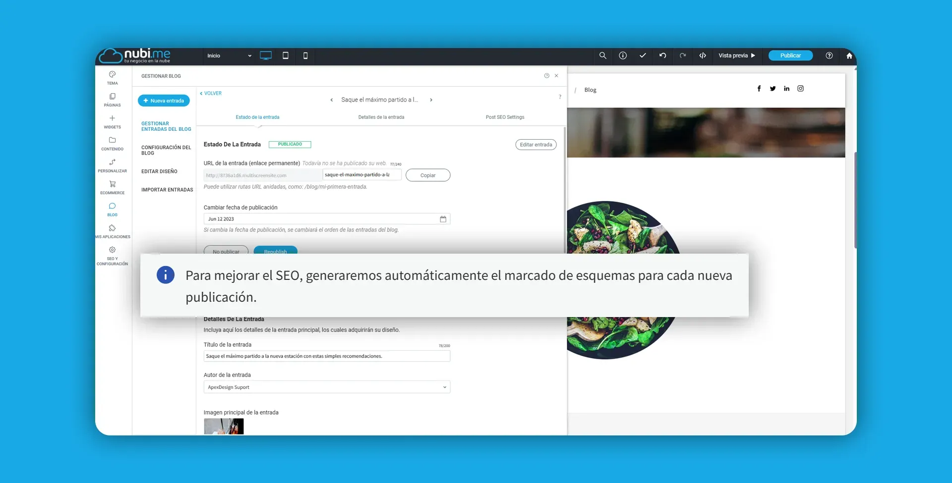Open the publication date calendar picker
This screenshot has width=952, height=483.
(443, 219)
